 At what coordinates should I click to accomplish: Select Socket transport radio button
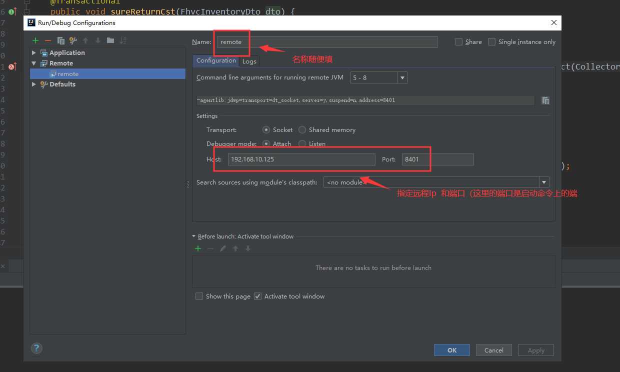[x=266, y=129]
